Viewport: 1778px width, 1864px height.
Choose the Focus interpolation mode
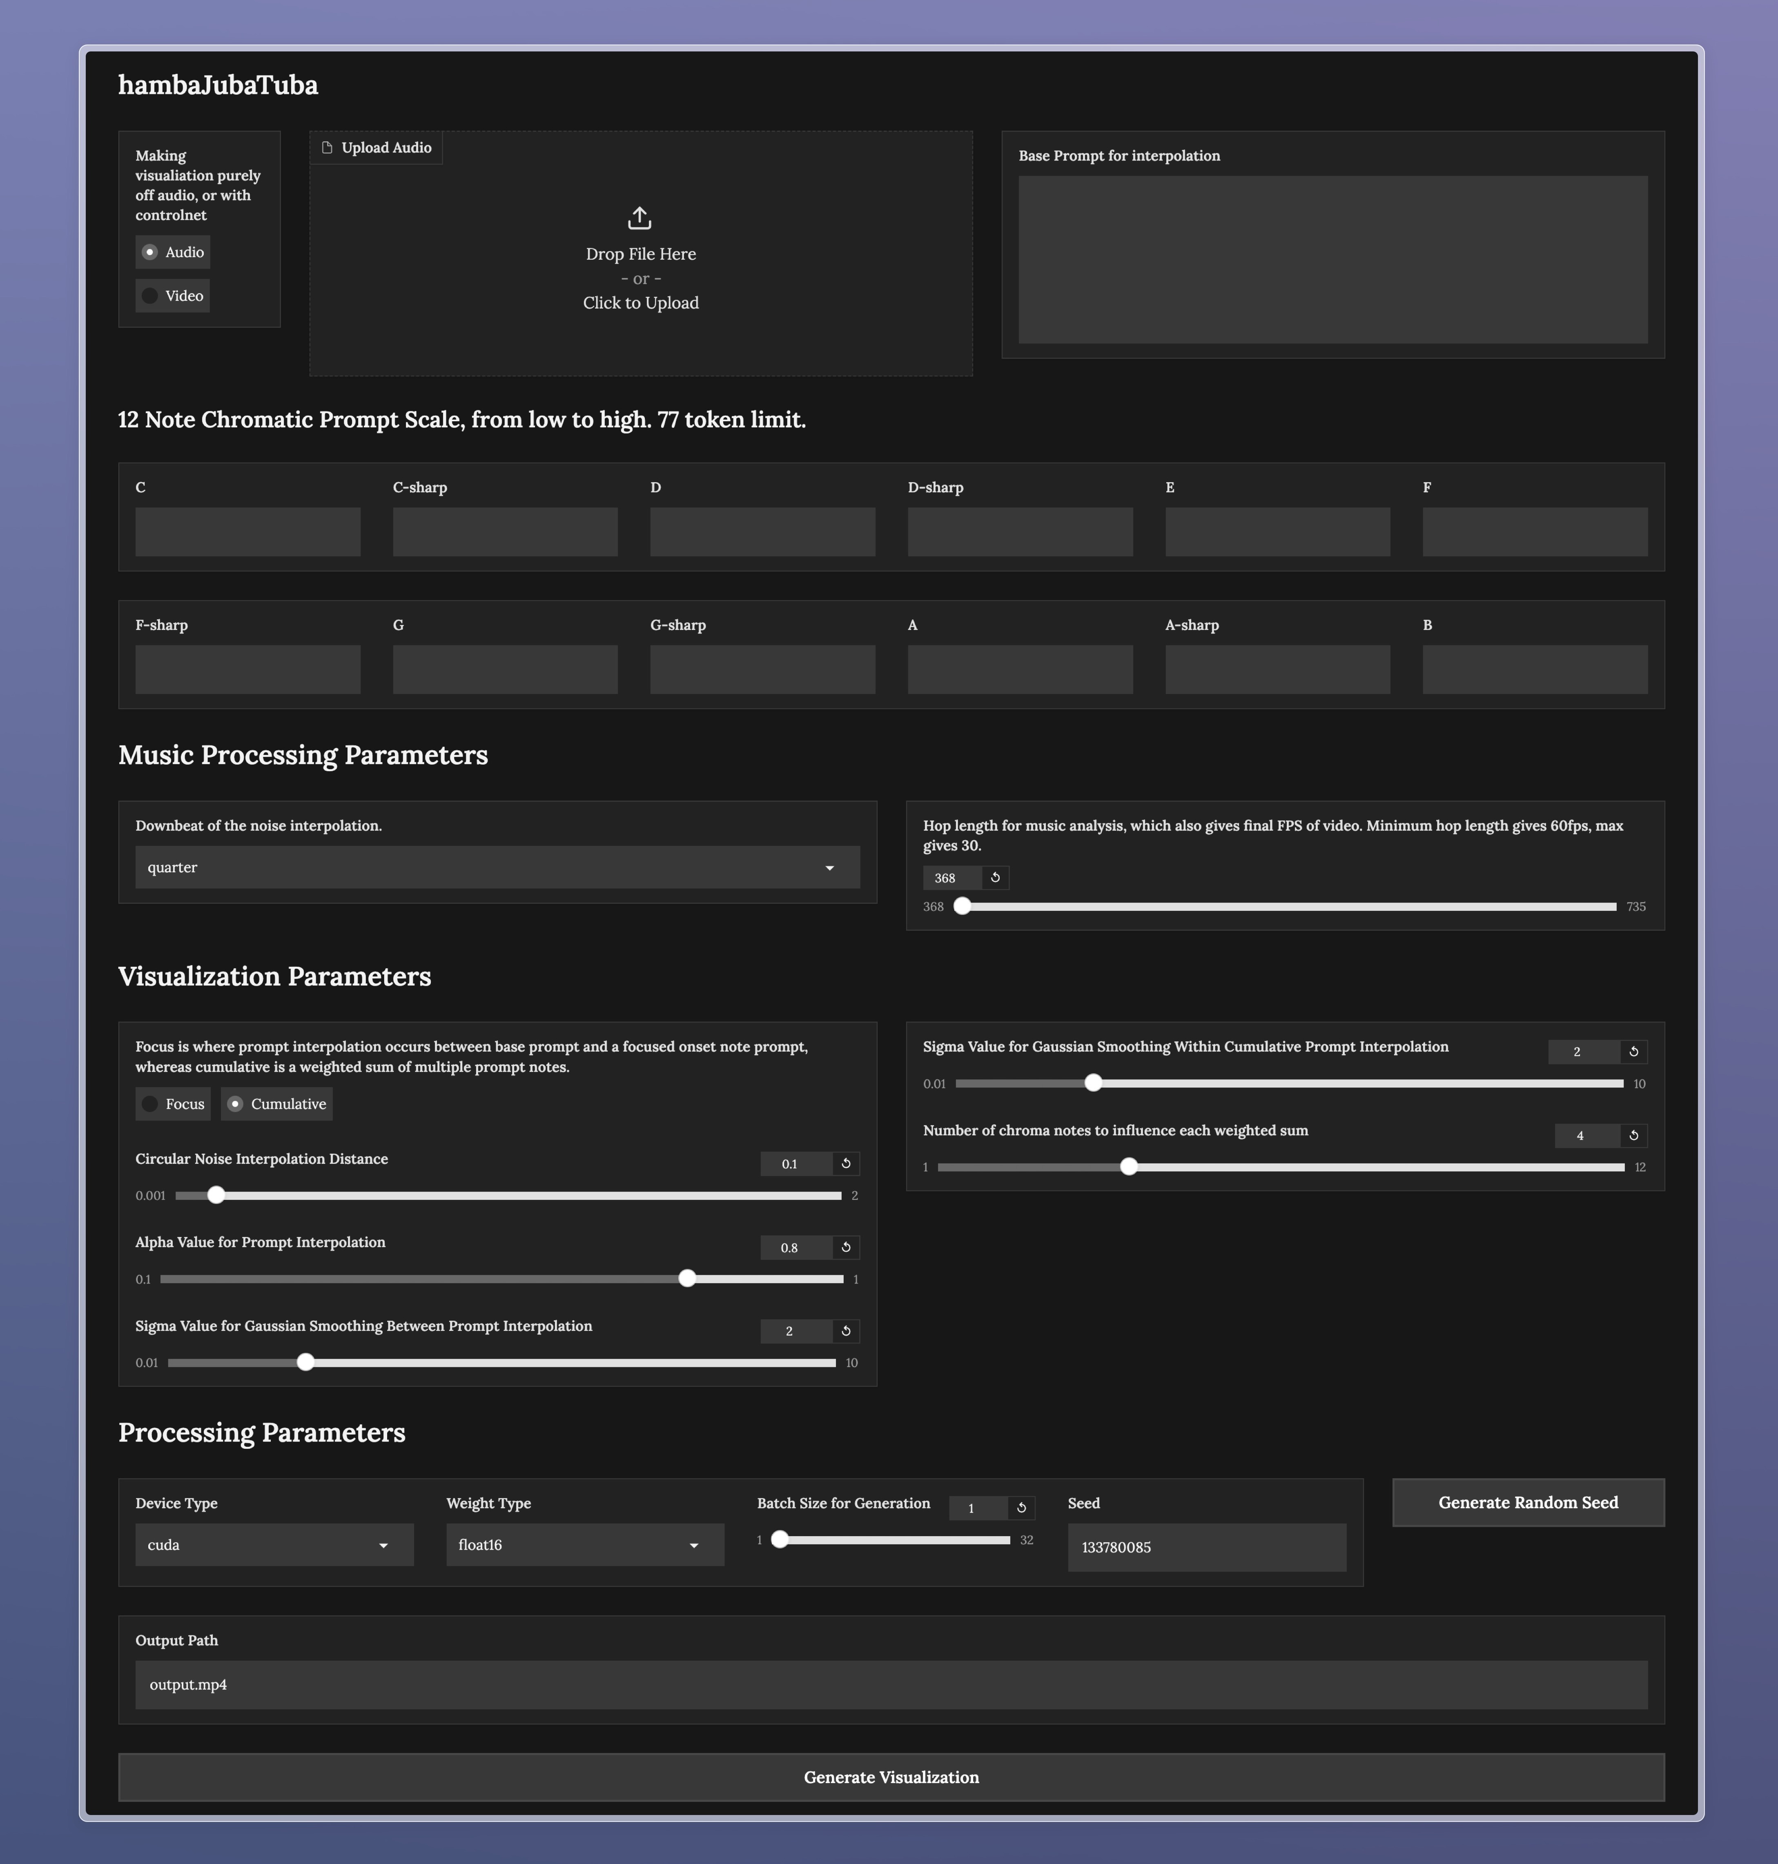172,1104
